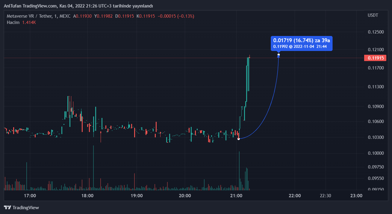The width and height of the screenshot is (392, 214).
Task: Click the blue 0.01719 (16.74%) forecast label
Action: pos(302,40)
